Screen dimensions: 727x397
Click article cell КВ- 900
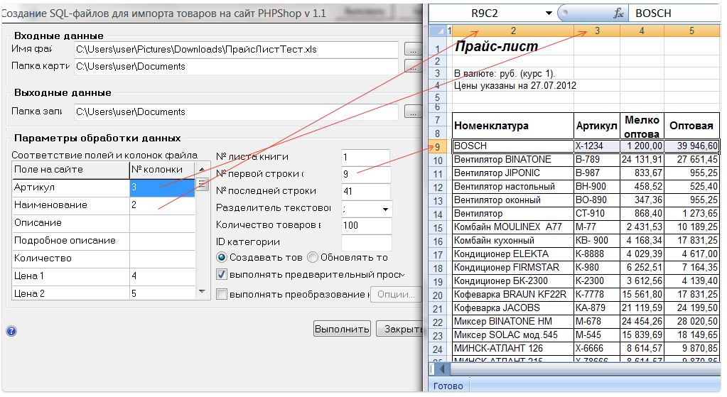click(597, 241)
